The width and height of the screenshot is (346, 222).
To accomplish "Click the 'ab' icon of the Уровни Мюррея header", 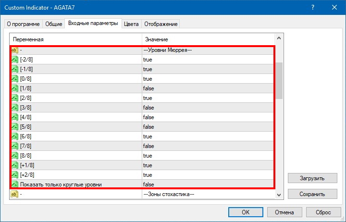I will [x=14, y=50].
